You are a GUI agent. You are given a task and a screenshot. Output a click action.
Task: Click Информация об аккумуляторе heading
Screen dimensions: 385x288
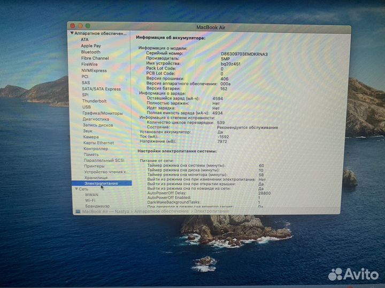coord(171,38)
